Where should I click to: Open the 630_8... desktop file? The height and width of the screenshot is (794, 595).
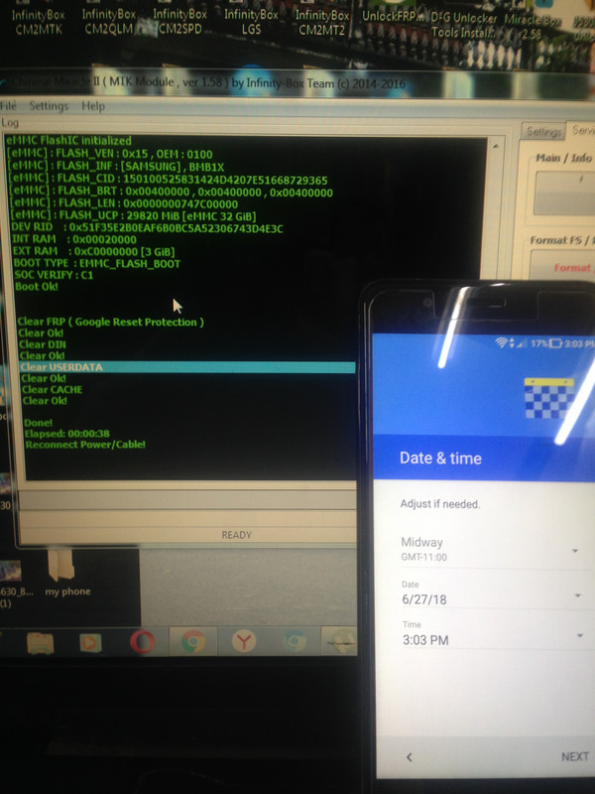click(14, 583)
